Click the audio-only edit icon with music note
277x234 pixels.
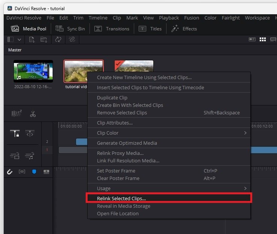(29, 156)
